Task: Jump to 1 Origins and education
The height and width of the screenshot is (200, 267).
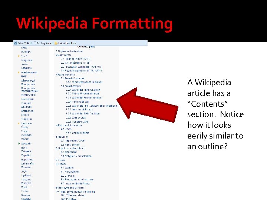Action: click(x=69, y=51)
